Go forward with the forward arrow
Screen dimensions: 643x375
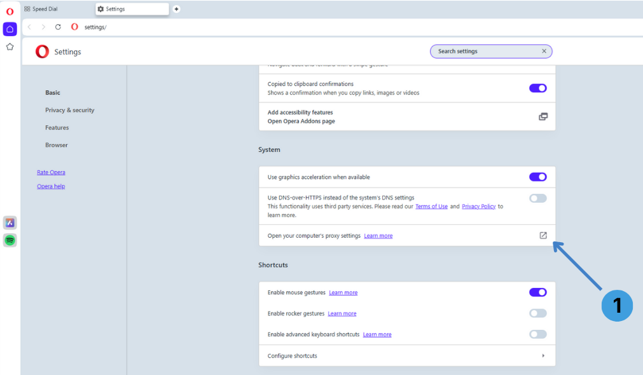pyautogui.click(x=43, y=27)
